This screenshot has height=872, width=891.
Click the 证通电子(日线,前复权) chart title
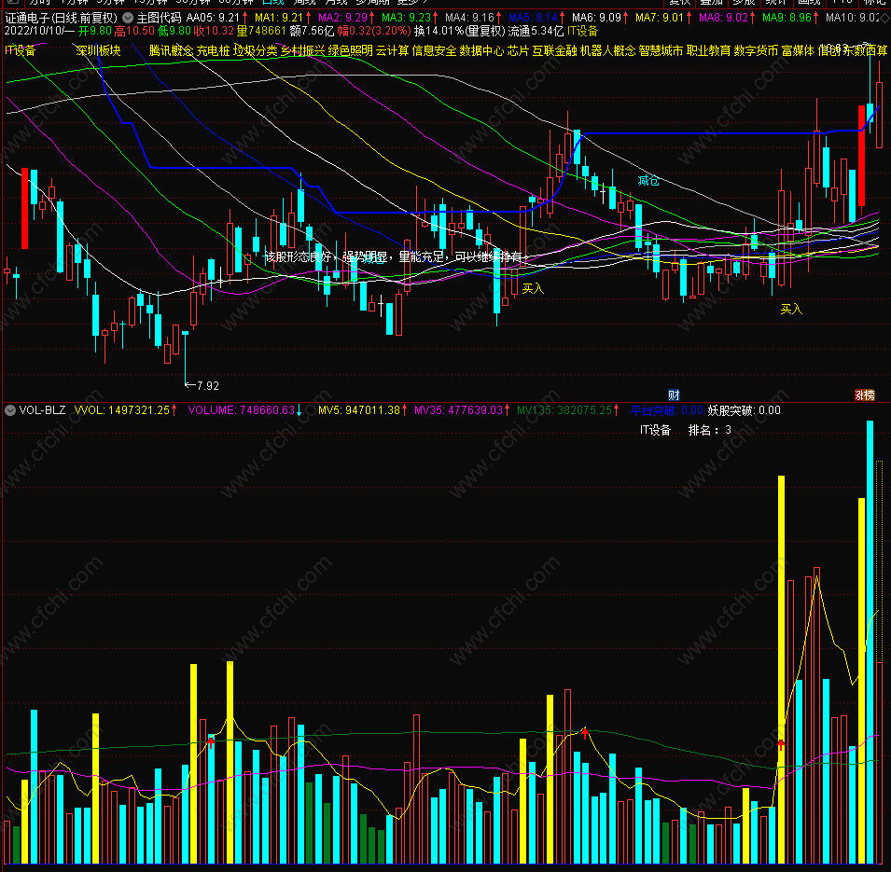coord(62,18)
